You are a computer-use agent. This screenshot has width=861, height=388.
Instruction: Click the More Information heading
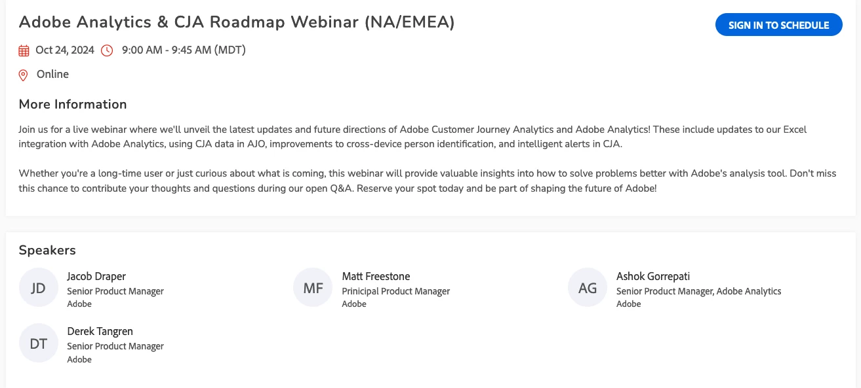(x=73, y=104)
